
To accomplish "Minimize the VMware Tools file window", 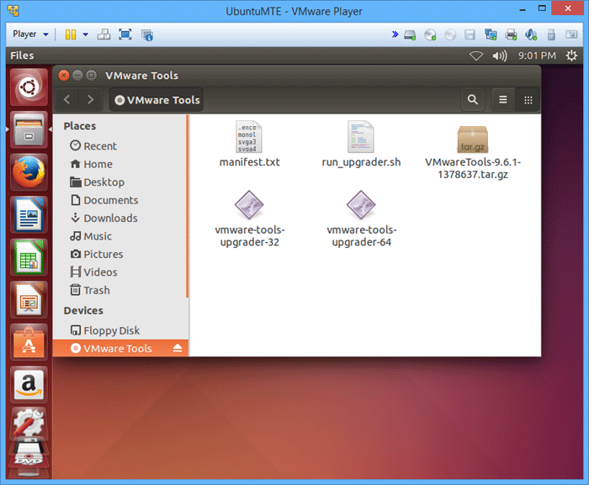I will (77, 76).
